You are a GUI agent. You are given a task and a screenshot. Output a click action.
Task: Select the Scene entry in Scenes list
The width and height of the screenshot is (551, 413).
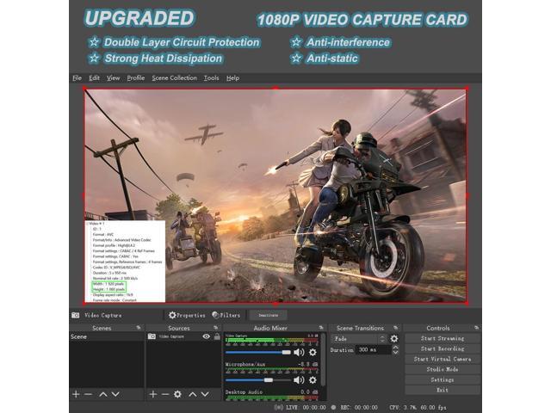click(107, 336)
